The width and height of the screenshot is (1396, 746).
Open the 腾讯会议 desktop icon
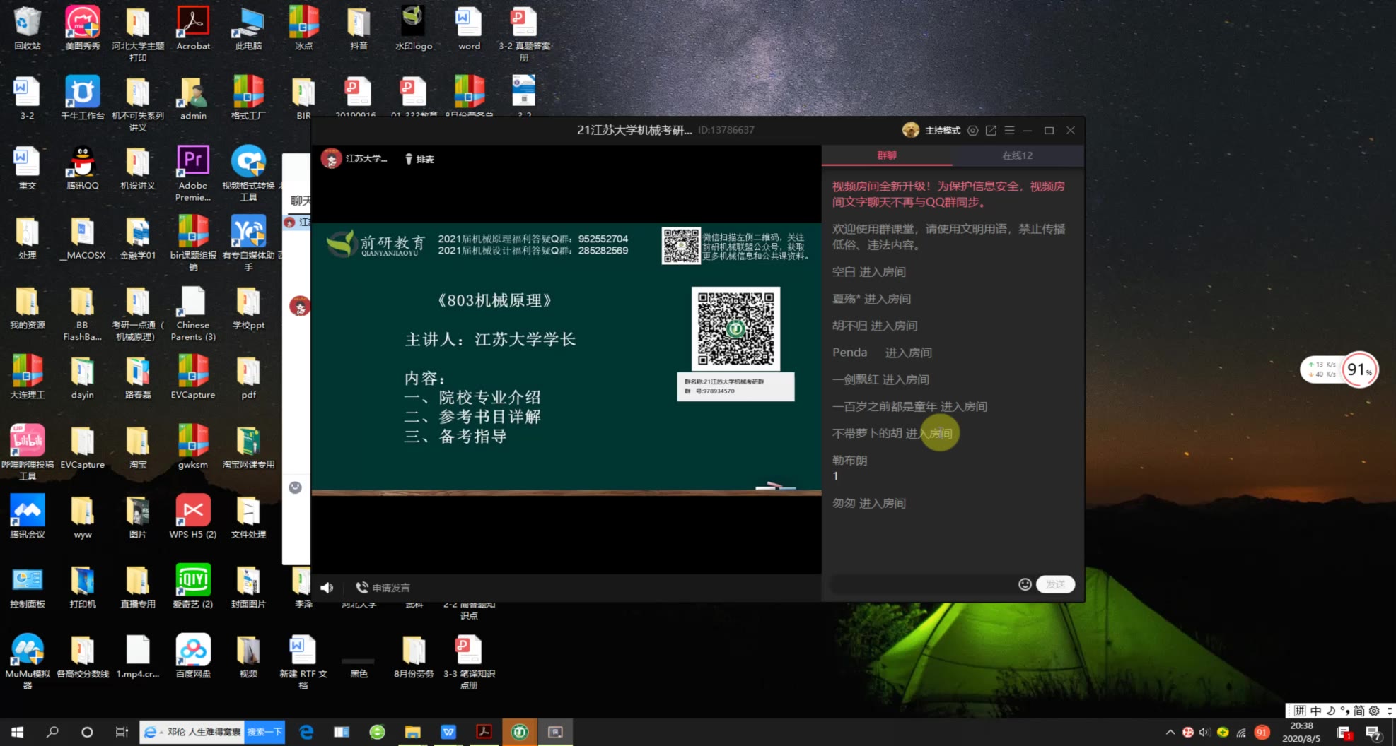[27, 517]
